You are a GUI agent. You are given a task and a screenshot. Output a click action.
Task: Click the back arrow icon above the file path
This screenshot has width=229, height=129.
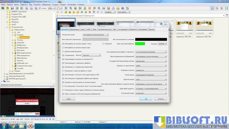pos(58,12)
